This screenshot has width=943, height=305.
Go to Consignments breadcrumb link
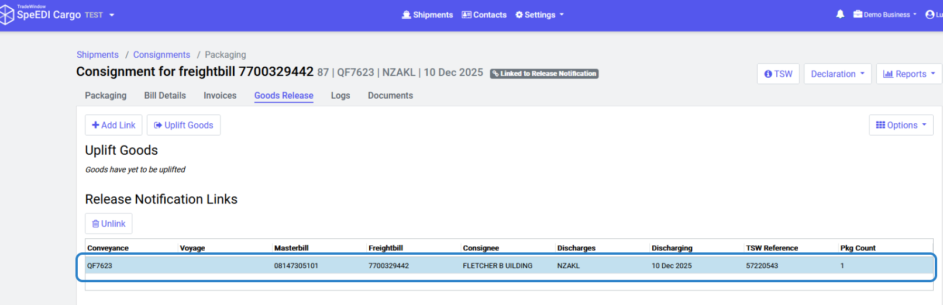click(161, 55)
